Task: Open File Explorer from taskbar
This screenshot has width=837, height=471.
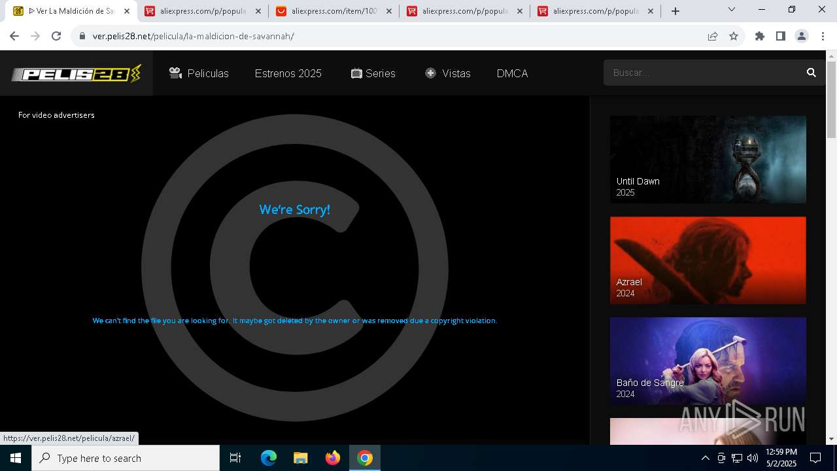Action: [300, 458]
